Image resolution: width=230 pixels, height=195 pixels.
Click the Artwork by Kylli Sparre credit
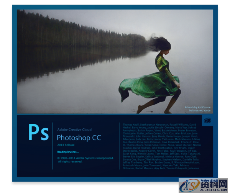click(x=198, y=107)
